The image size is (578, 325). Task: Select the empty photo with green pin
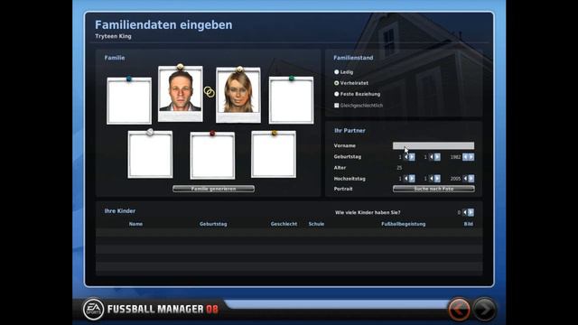tap(291, 100)
